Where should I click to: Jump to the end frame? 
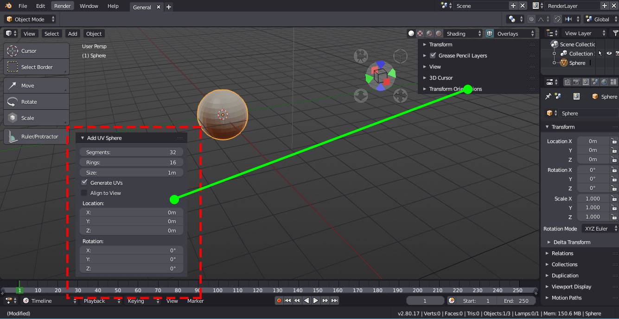(x=334, y=300)
